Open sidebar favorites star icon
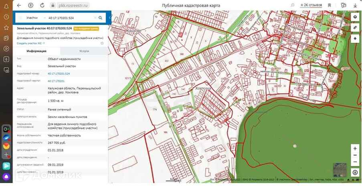Viewport: 362px width, 192px height. [x=6, y=28]
